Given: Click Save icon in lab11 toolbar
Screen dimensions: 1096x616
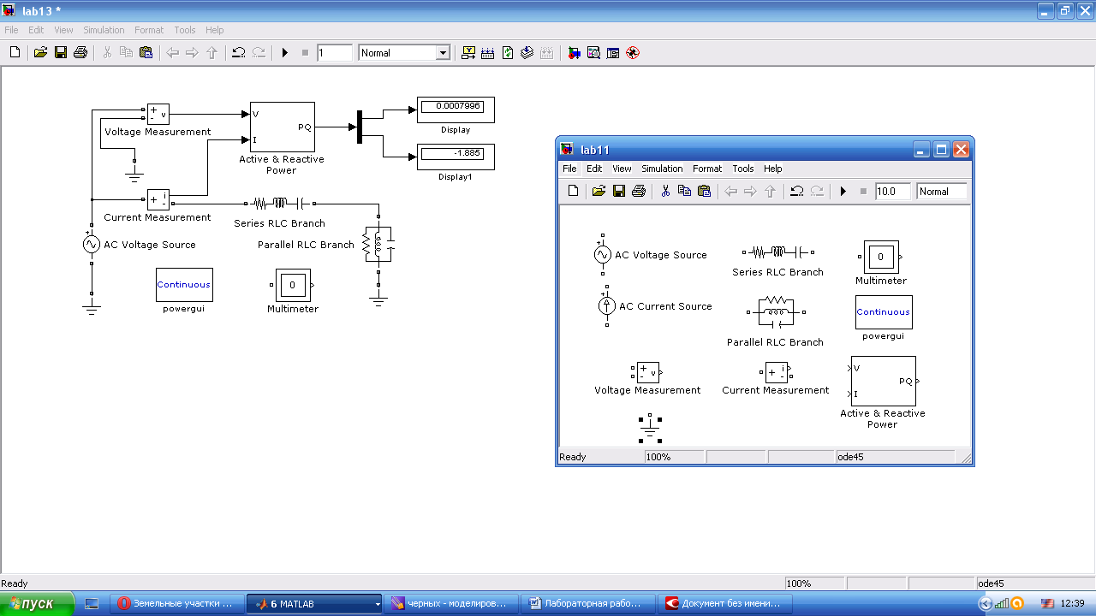Looking at the screenshot, I should pyautogui.click(x=619, y=191).
